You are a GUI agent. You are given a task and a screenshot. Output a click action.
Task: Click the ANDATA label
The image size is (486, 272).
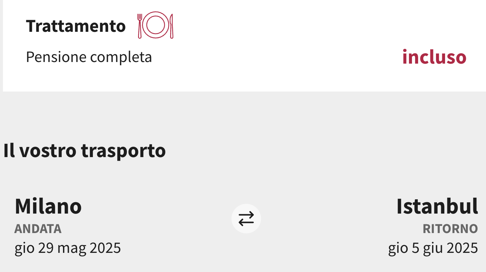pos(38,229)
